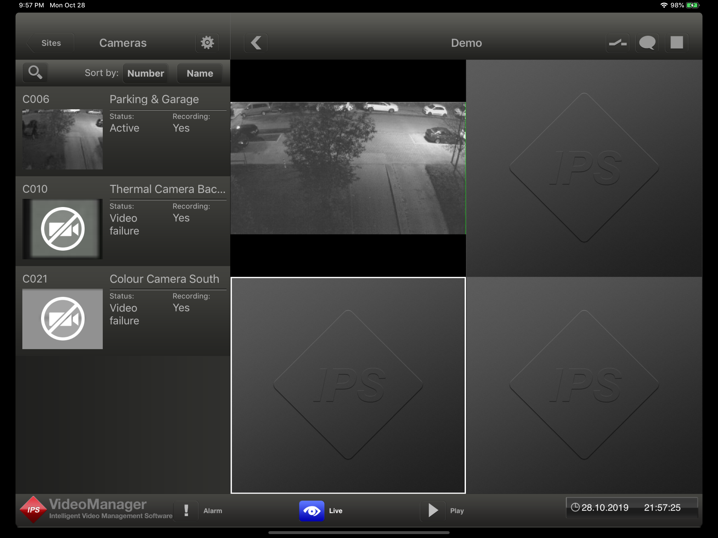This screenshot has width=718, height=538.
Task: Tap the Active status of C006
Action: [x=124, y=128]
